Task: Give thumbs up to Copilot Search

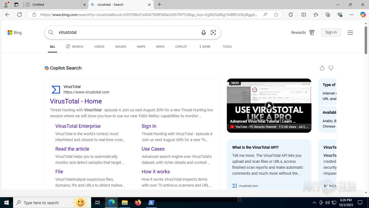Action: (x=322, y=68)
